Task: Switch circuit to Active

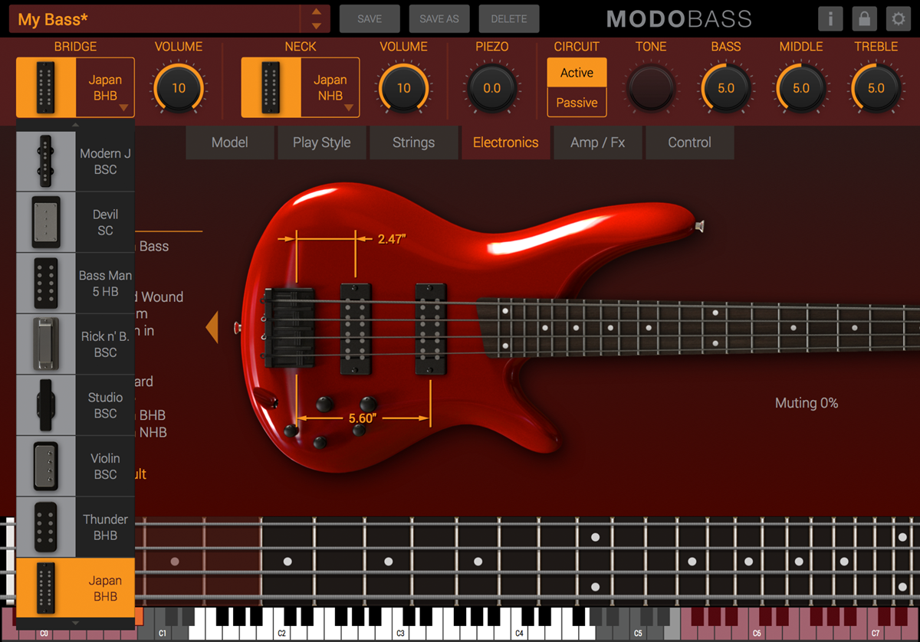Action: click(577, 73)
